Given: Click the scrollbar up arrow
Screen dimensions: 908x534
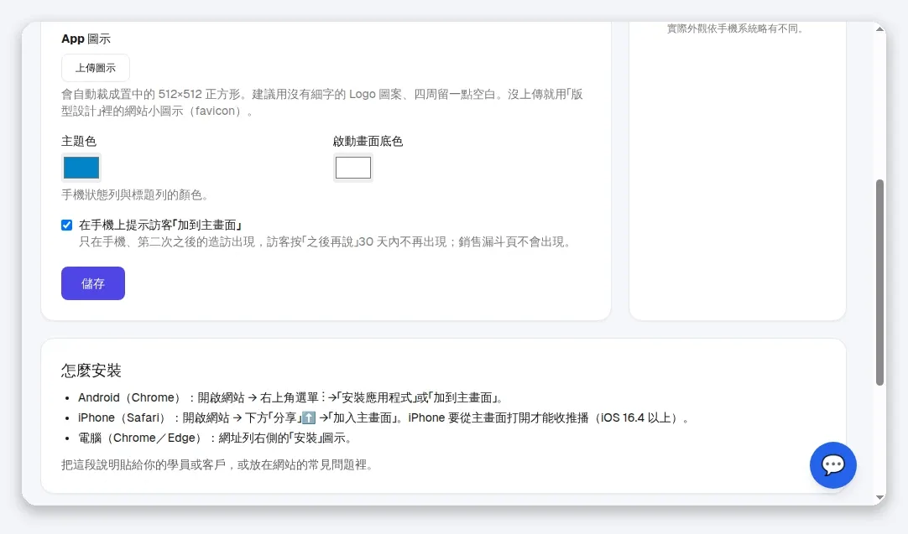Looking at the screenshot, I should (880, 29).
